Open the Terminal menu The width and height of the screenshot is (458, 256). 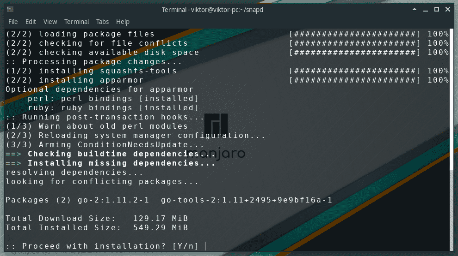click(x=76, y=22)
